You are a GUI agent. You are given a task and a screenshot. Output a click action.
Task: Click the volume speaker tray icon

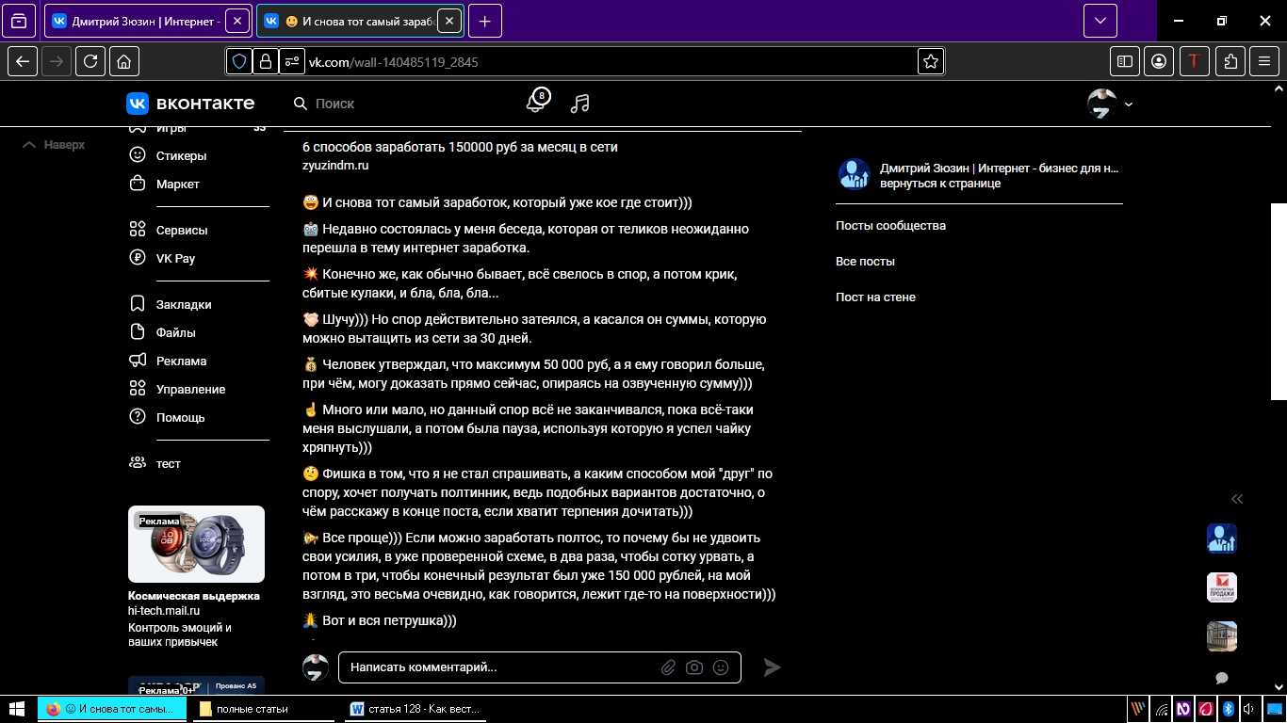tap(1248, 709)
